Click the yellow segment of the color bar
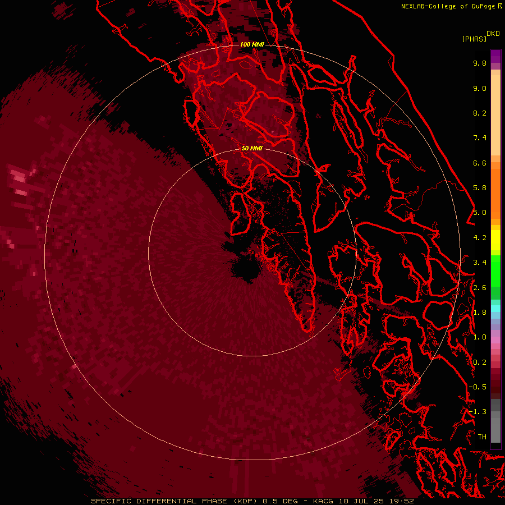 [495, 240]
